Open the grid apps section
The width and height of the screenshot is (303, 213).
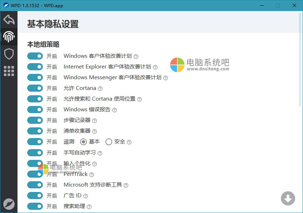[9, 71]
